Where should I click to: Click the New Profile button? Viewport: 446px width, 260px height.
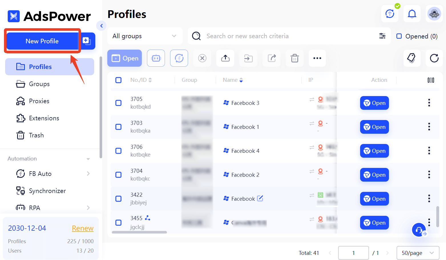42,41
